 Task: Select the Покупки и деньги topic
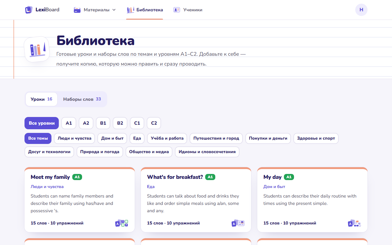tap(268, 138)
